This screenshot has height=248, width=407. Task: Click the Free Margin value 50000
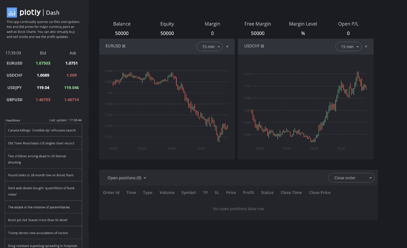coord(257,33)
